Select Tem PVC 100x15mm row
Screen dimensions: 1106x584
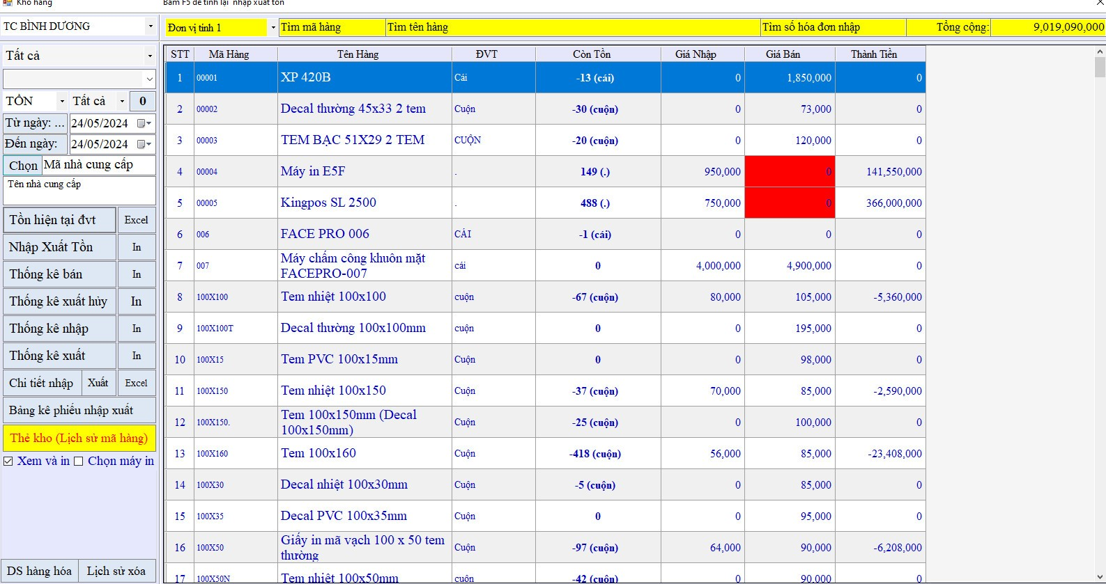(x=546, y=359)
